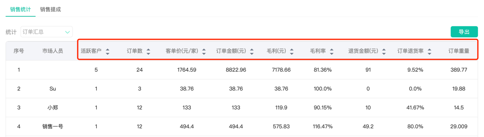The width and height of the screenshot is (484, 137).
Task: Click the 119.9 gross profit cell
Action: pos(281,108)
